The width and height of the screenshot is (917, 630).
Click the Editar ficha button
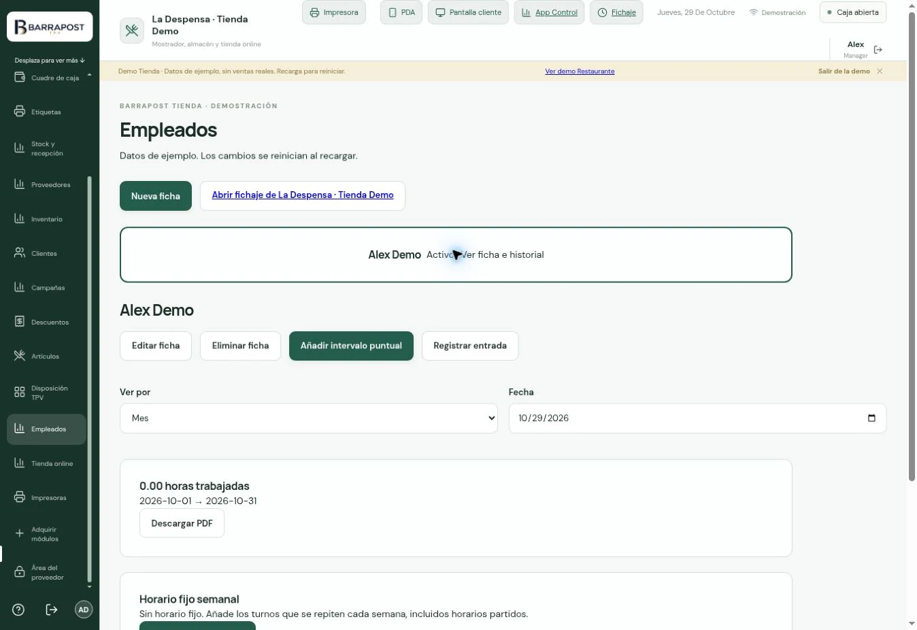(156, 346)
